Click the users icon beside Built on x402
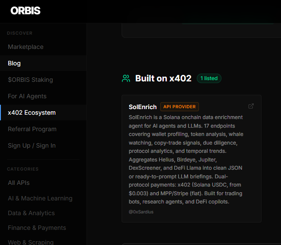Viewport: 281px width, 245px height. tap(126, 78)
